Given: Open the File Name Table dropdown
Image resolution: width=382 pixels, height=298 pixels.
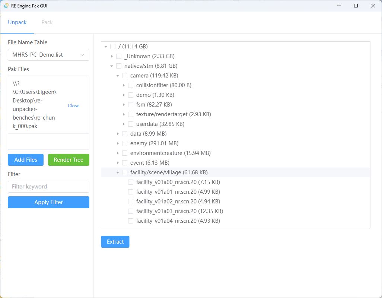Looking at the screenshot, I should click(48, 54).
